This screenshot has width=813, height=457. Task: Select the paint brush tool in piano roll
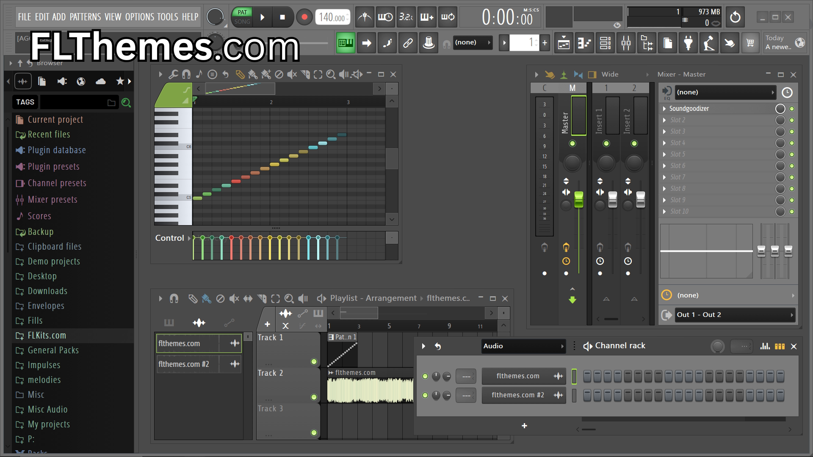pyautogui.click(x=253, y=74)
